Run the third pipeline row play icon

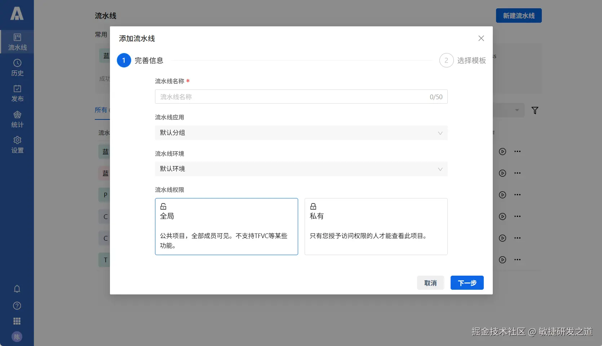[x=503, y=195]
